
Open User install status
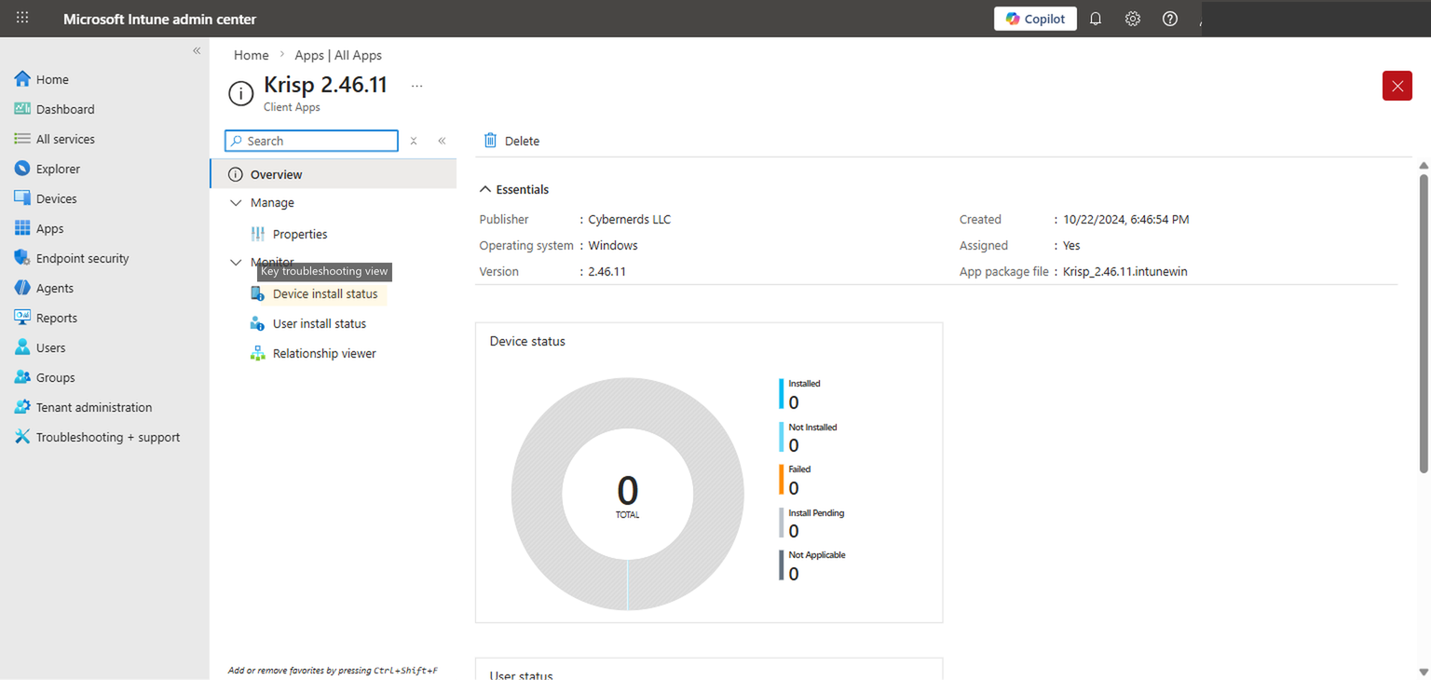click(319, 323)
